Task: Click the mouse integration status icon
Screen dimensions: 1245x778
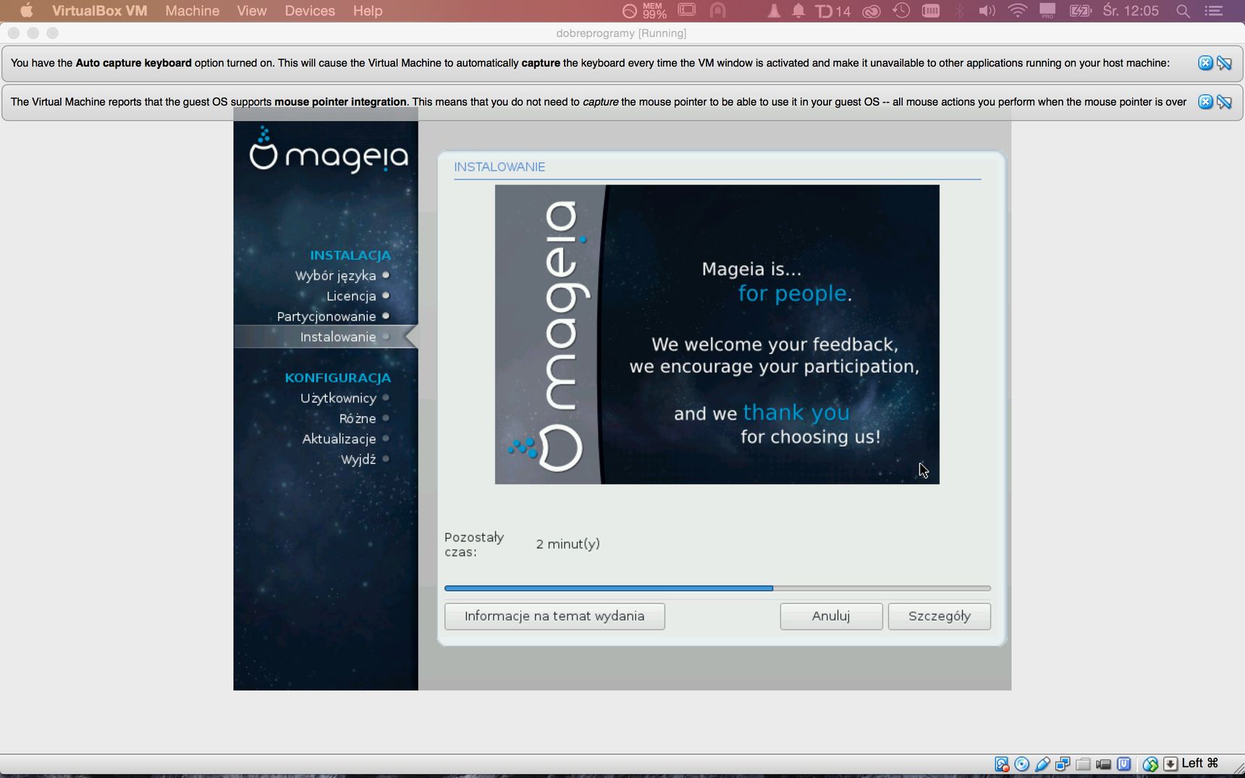Action: (1150, 764)
